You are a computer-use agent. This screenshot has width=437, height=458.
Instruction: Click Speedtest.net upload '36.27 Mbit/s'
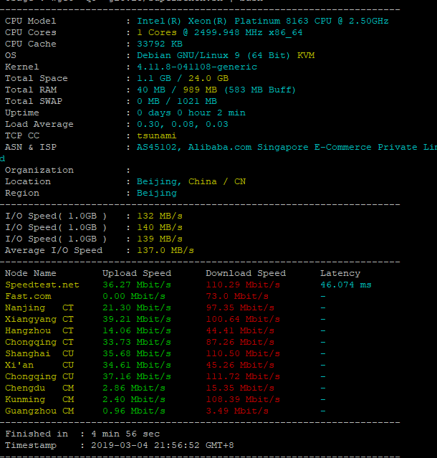click(x=137, y=285)
